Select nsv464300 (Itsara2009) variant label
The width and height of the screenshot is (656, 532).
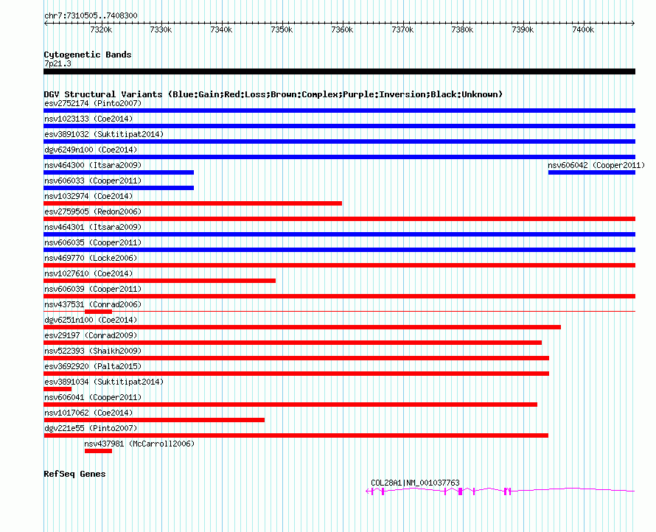93,165
